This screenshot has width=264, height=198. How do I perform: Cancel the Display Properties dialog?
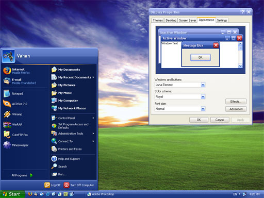click(220, 120)
